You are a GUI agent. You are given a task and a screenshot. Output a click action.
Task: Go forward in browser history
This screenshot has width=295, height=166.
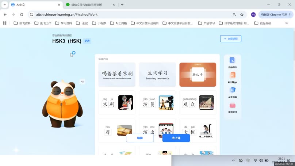[x=13, y=15]
